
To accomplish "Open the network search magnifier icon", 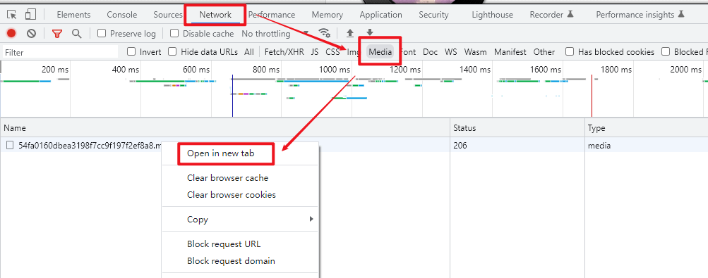I will [77, 33].
